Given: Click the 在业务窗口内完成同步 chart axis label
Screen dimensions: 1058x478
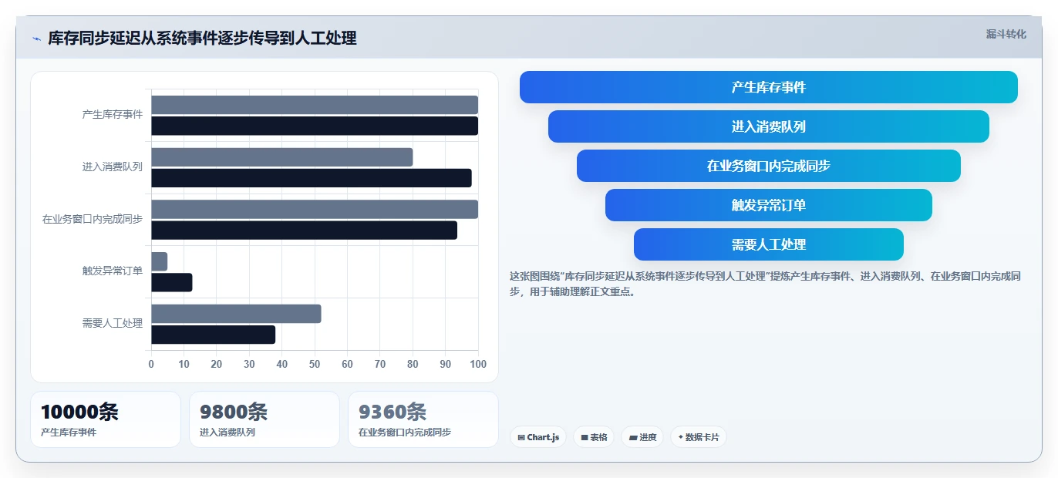Looking at the screenshot, I should (93, 219).
